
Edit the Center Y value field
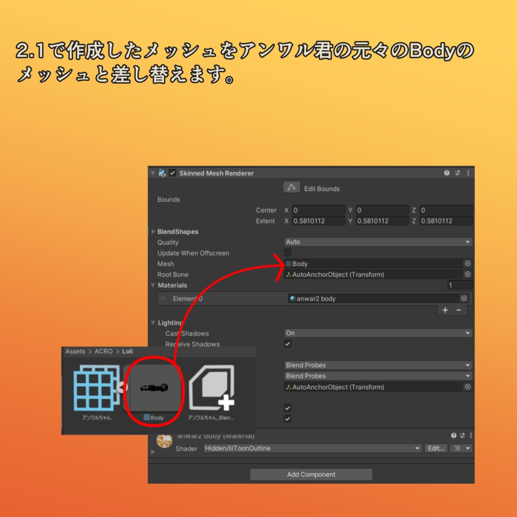point(383,210)
